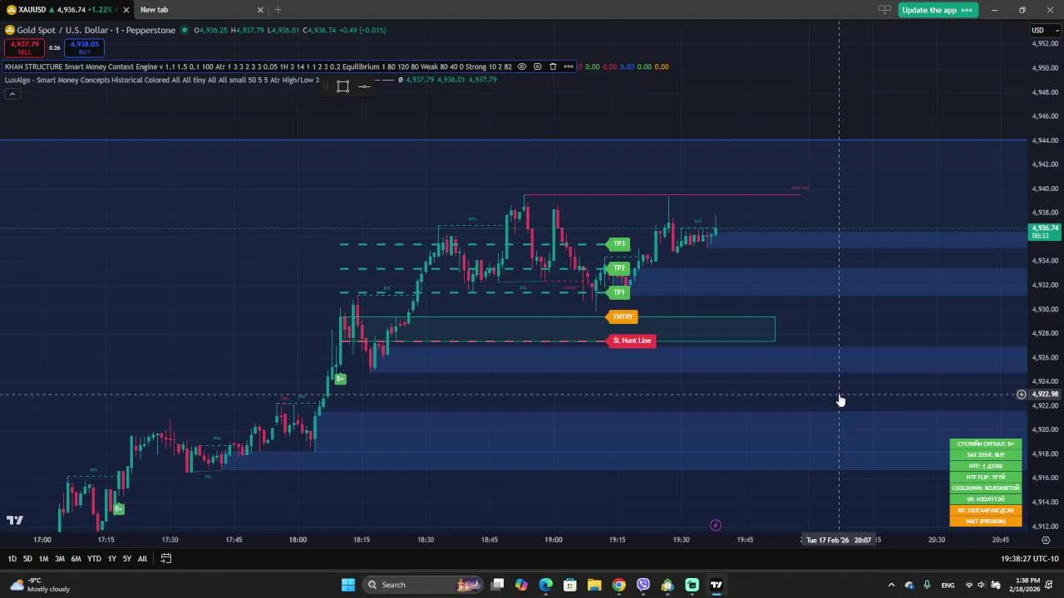Set chart range to 5D
1064x598 pixels.
click(x=27, y=559)
